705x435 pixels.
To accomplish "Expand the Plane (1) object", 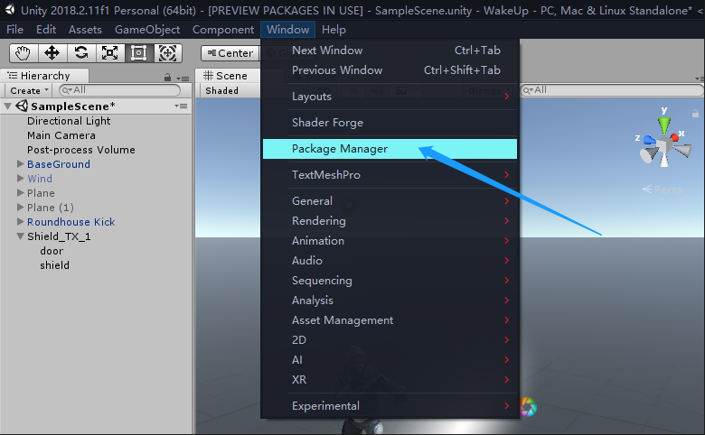I will [x=20, y=207].
